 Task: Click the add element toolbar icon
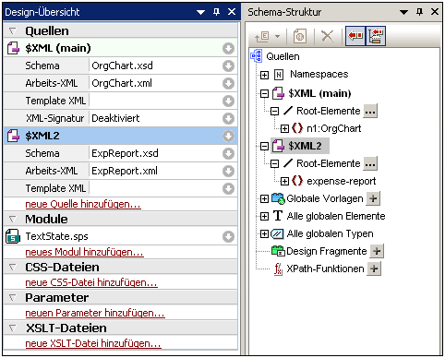[x=262, y=37]
